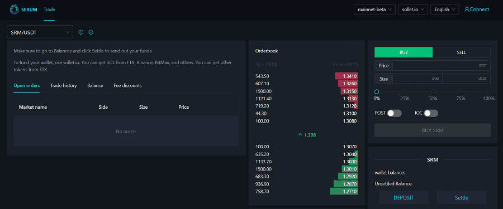Click the 44.30 ask size

coord(261,113)
